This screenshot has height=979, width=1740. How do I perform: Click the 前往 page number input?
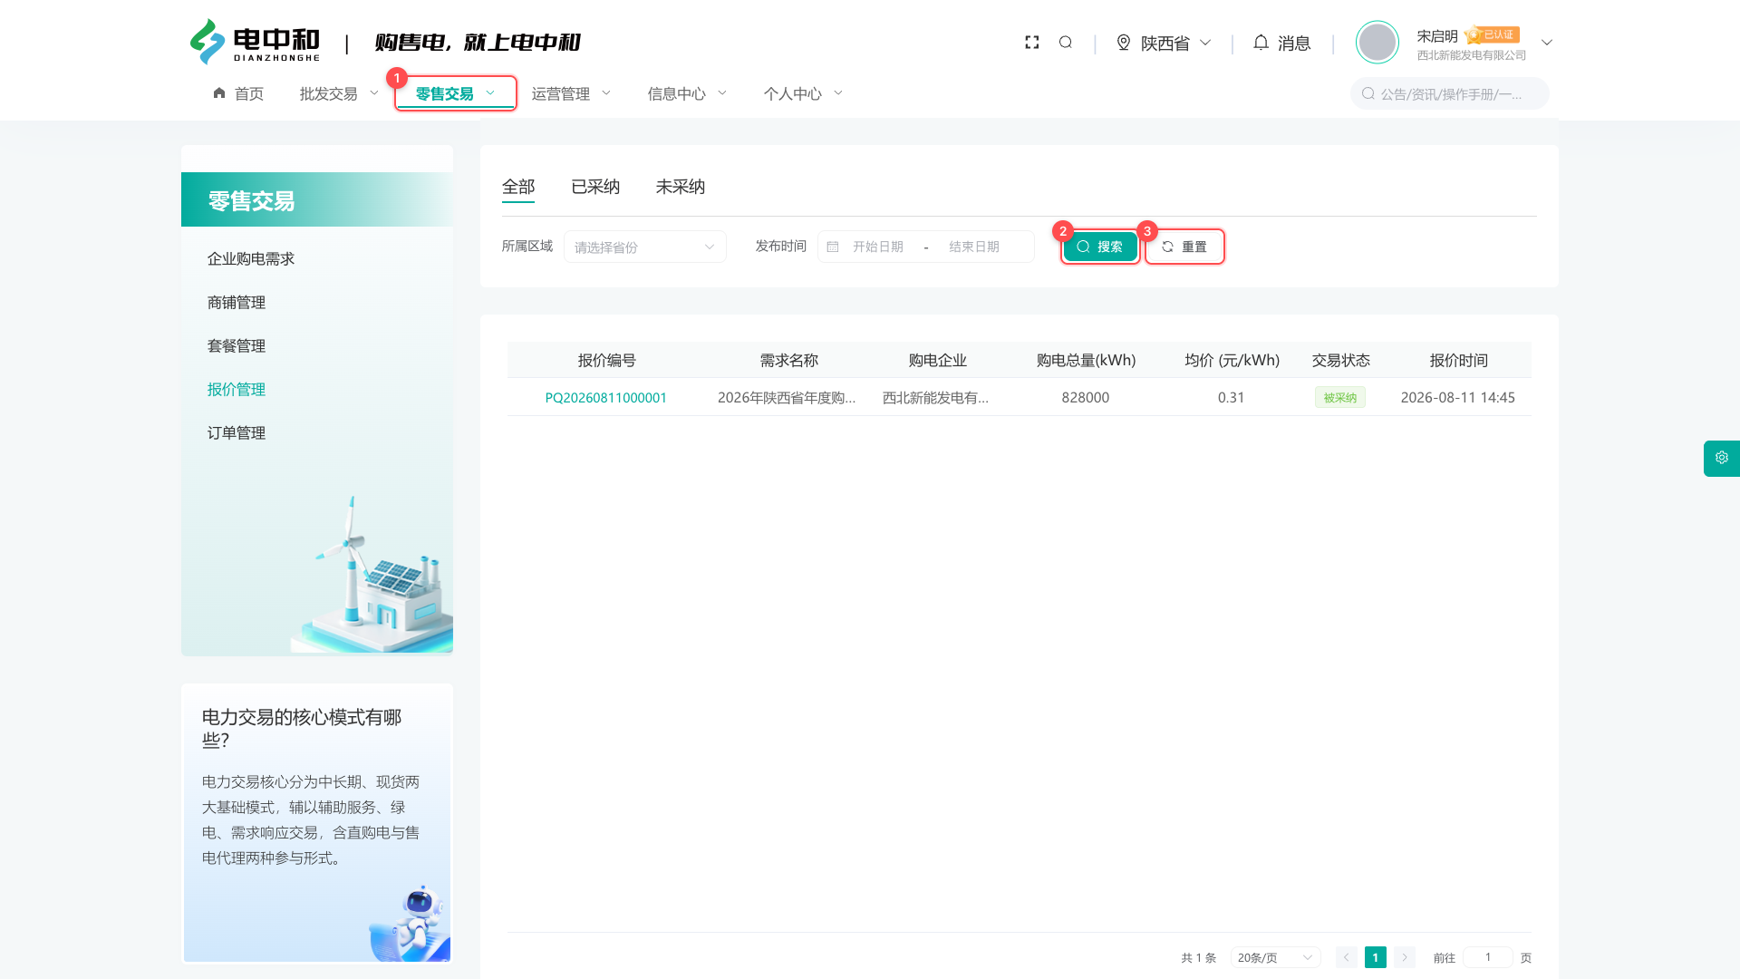point(1488,957)
